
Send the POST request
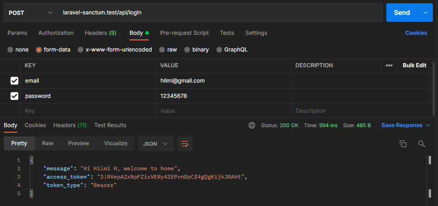(402, 13)
